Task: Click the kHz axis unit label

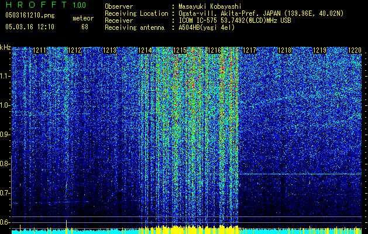Action: pyautogui.click(x=5, y=47)
